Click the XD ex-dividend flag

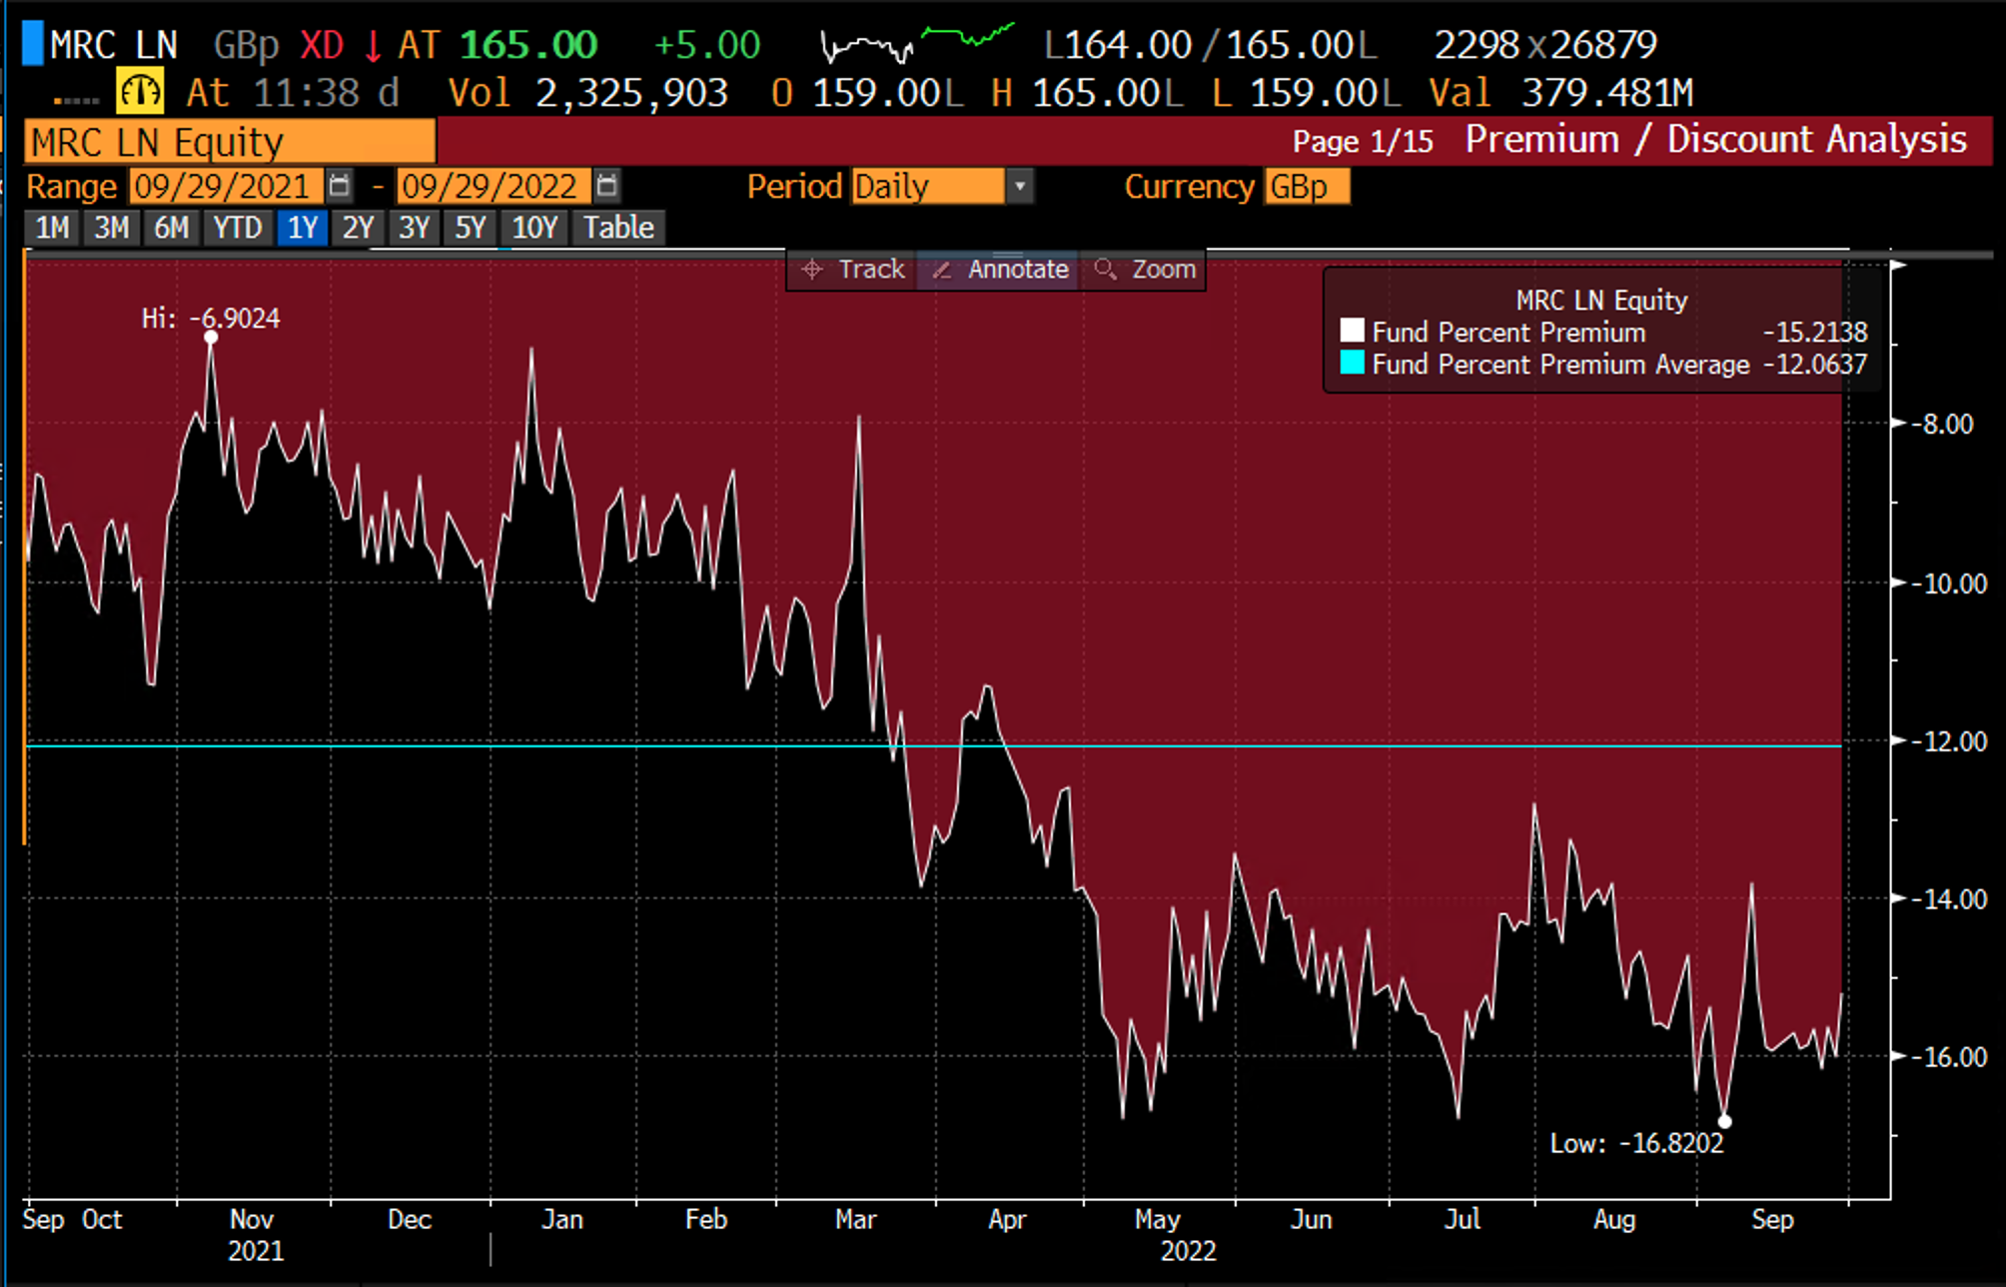(322, 45)
